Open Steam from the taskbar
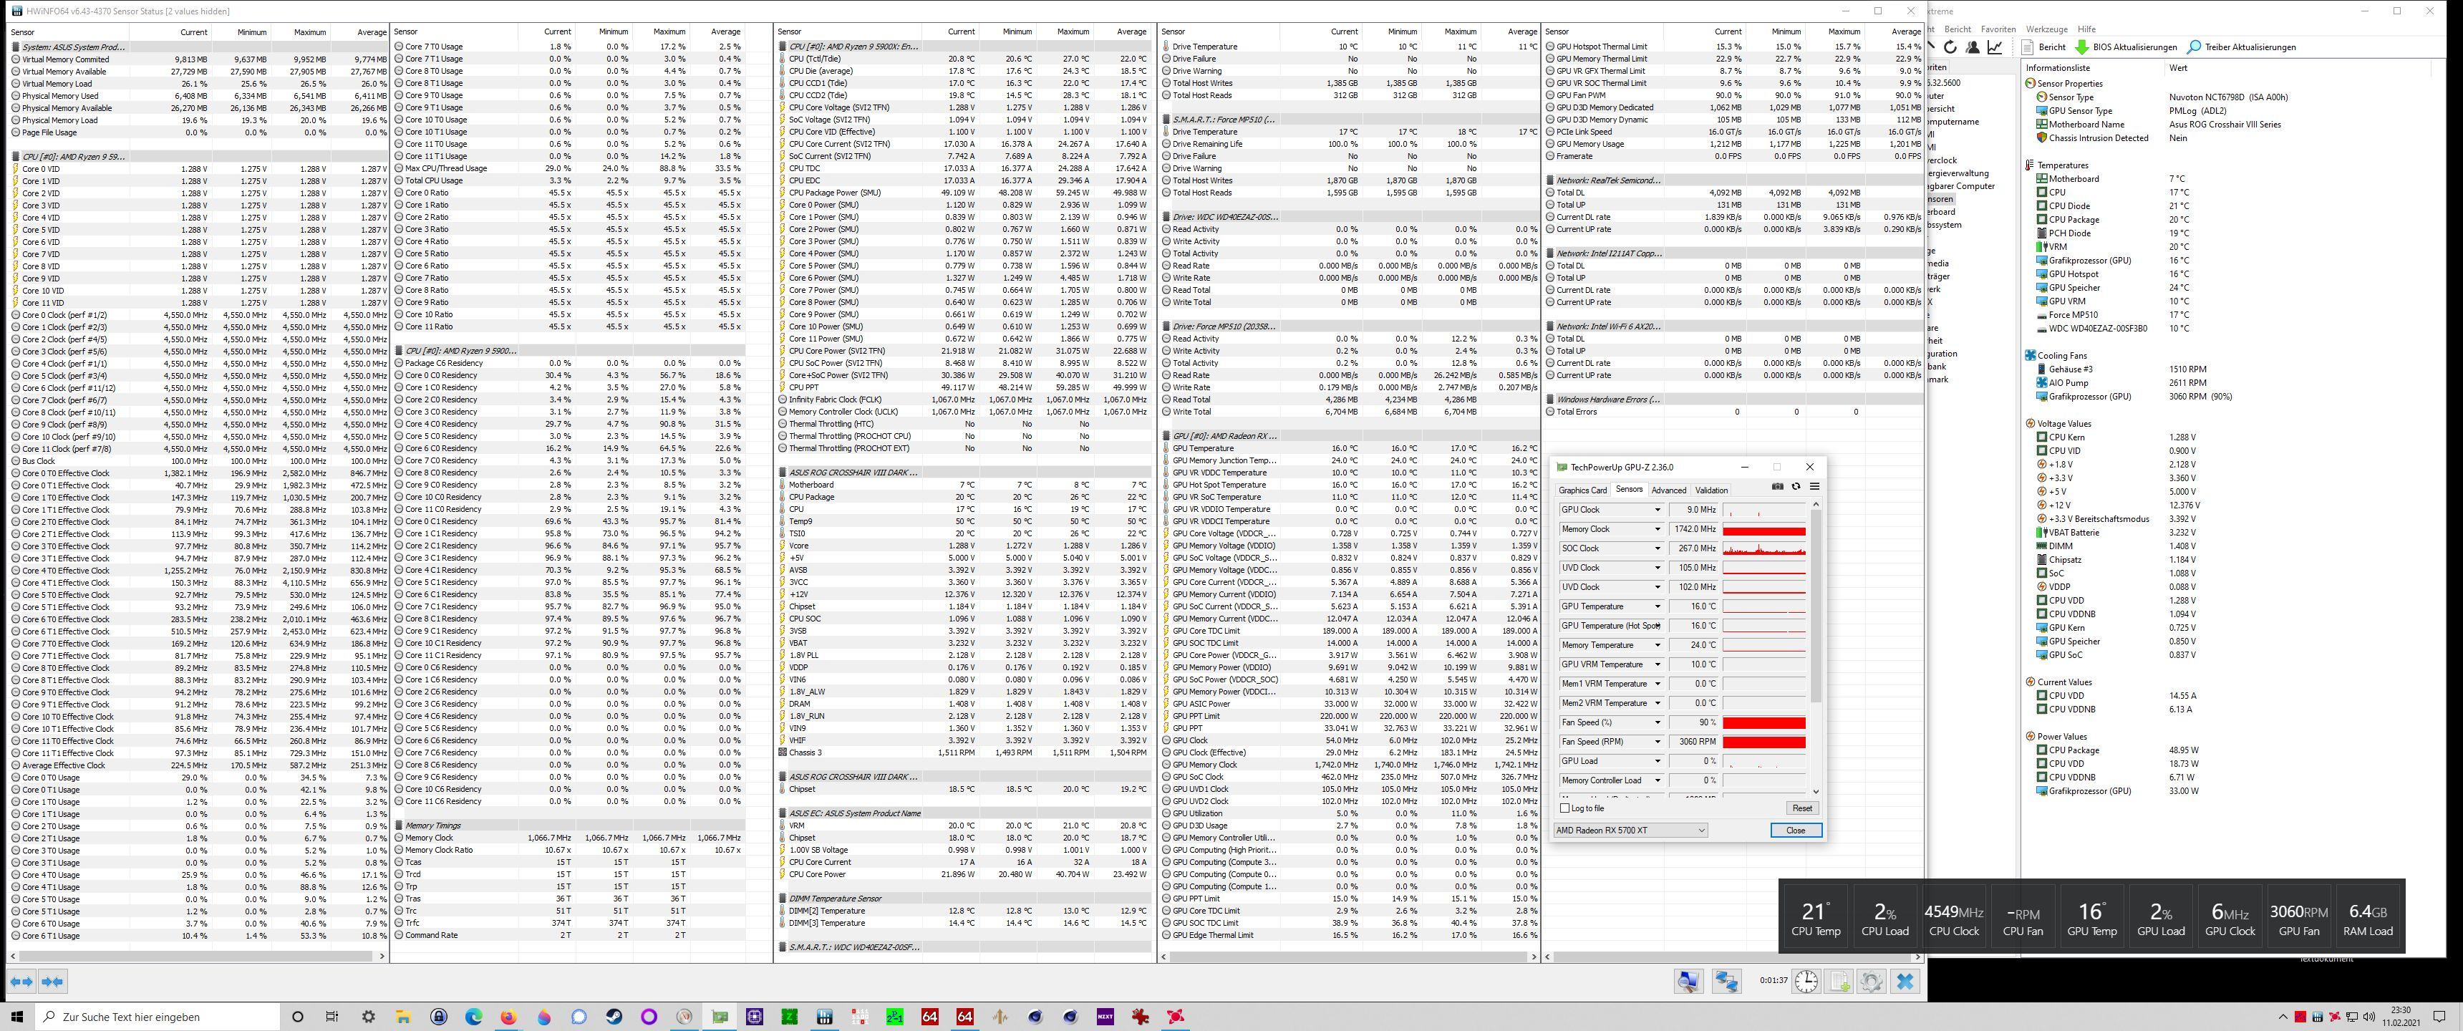Screen dimensions: 2463x1031 (x=614, y=1017)
